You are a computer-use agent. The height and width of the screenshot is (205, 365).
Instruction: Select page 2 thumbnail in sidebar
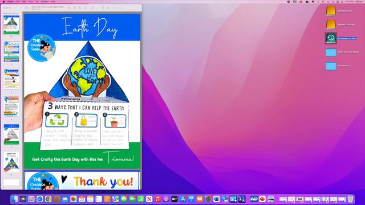point(11,51)
